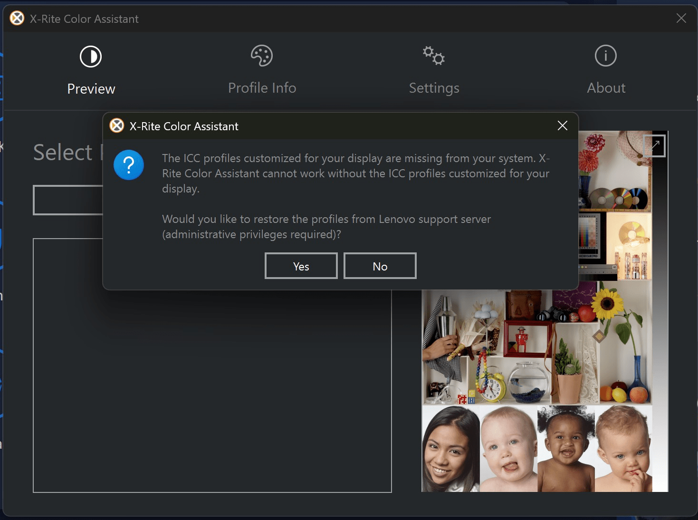This screenshot has width=698, height=520.
Task: Go to the Settings tab
Action: pos(434,70)
